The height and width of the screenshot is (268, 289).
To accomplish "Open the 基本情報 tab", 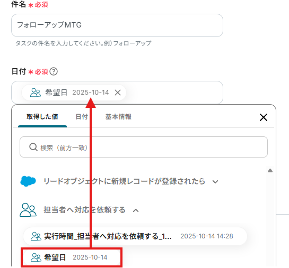I will click(x=118, y=117).
